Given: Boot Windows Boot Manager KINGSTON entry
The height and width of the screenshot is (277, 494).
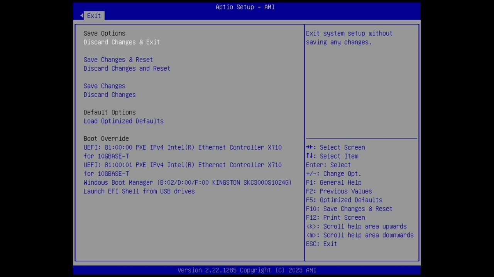Looking at the screenshot, I should (188, 182).
